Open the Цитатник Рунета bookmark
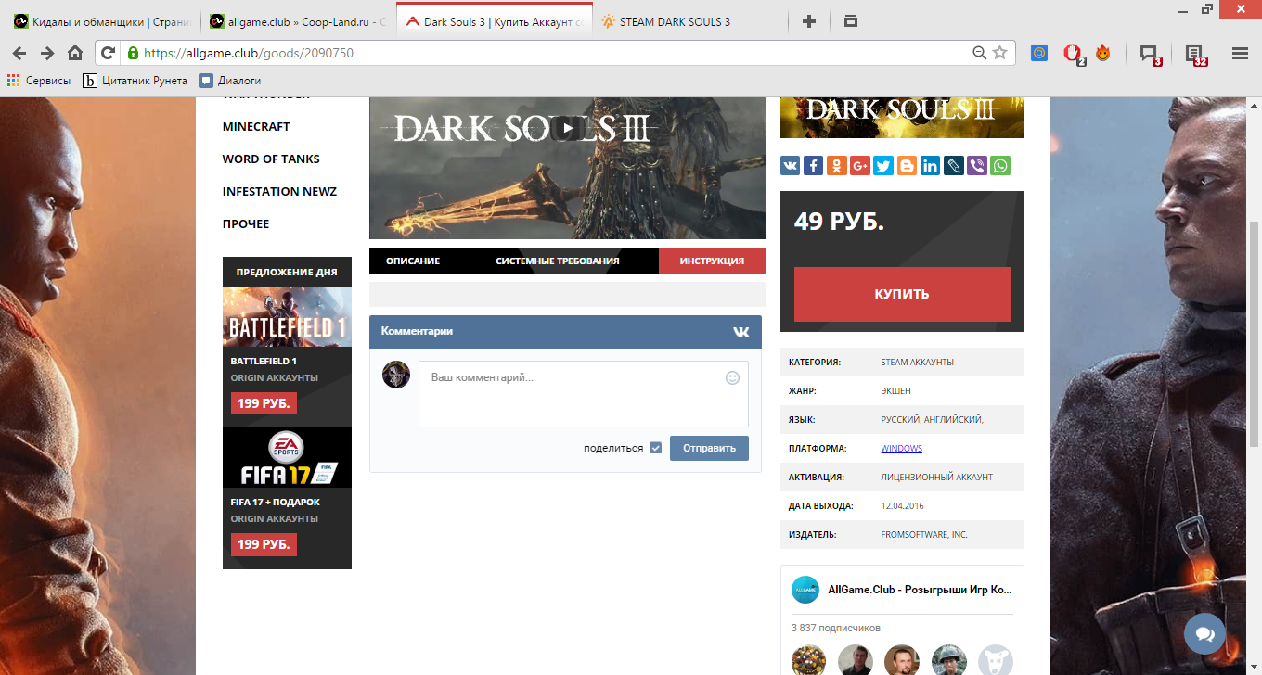Image resolution: width=1262 pixels, height=675 pixels. pos(135,81)
